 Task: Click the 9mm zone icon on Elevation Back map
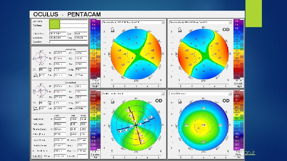[x=180, y=30]
